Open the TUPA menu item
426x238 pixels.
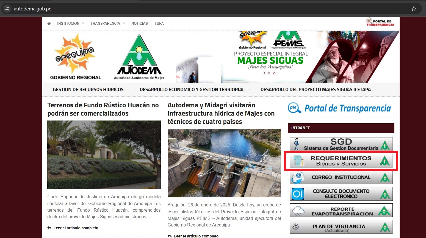click(x=159, y=24)
